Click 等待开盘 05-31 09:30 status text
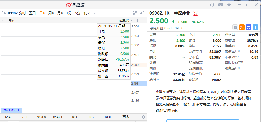 [x=166, y=28]
